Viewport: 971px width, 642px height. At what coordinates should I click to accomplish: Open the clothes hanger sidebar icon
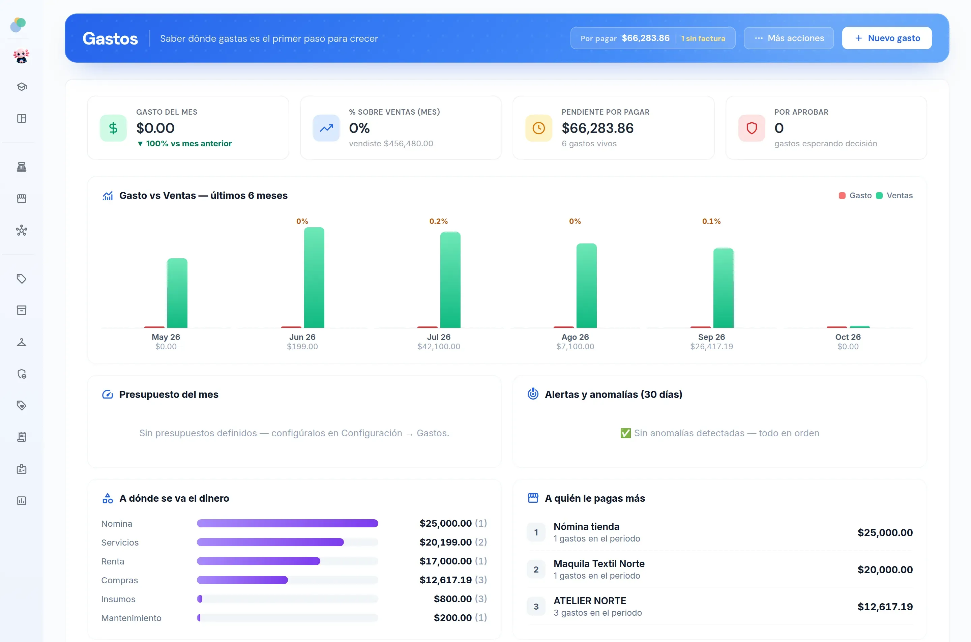pyautogui.click(x=22, y=342)
